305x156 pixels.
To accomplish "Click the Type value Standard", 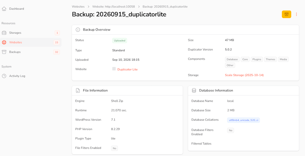I will (x=118, y=50).
